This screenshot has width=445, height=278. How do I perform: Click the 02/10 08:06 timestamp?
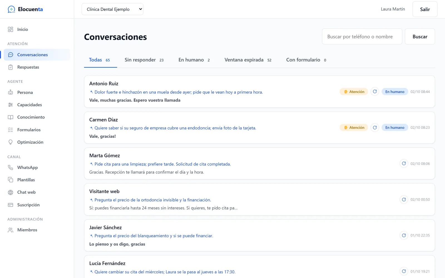click(x=420, y=164)
